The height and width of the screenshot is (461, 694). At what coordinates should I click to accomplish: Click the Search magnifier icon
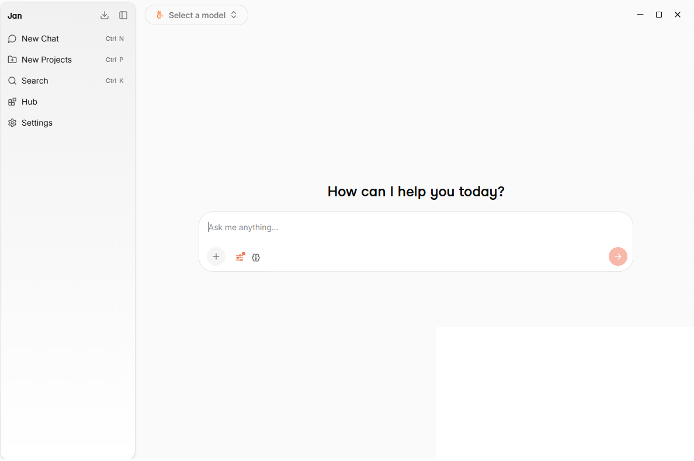[12, 81]
